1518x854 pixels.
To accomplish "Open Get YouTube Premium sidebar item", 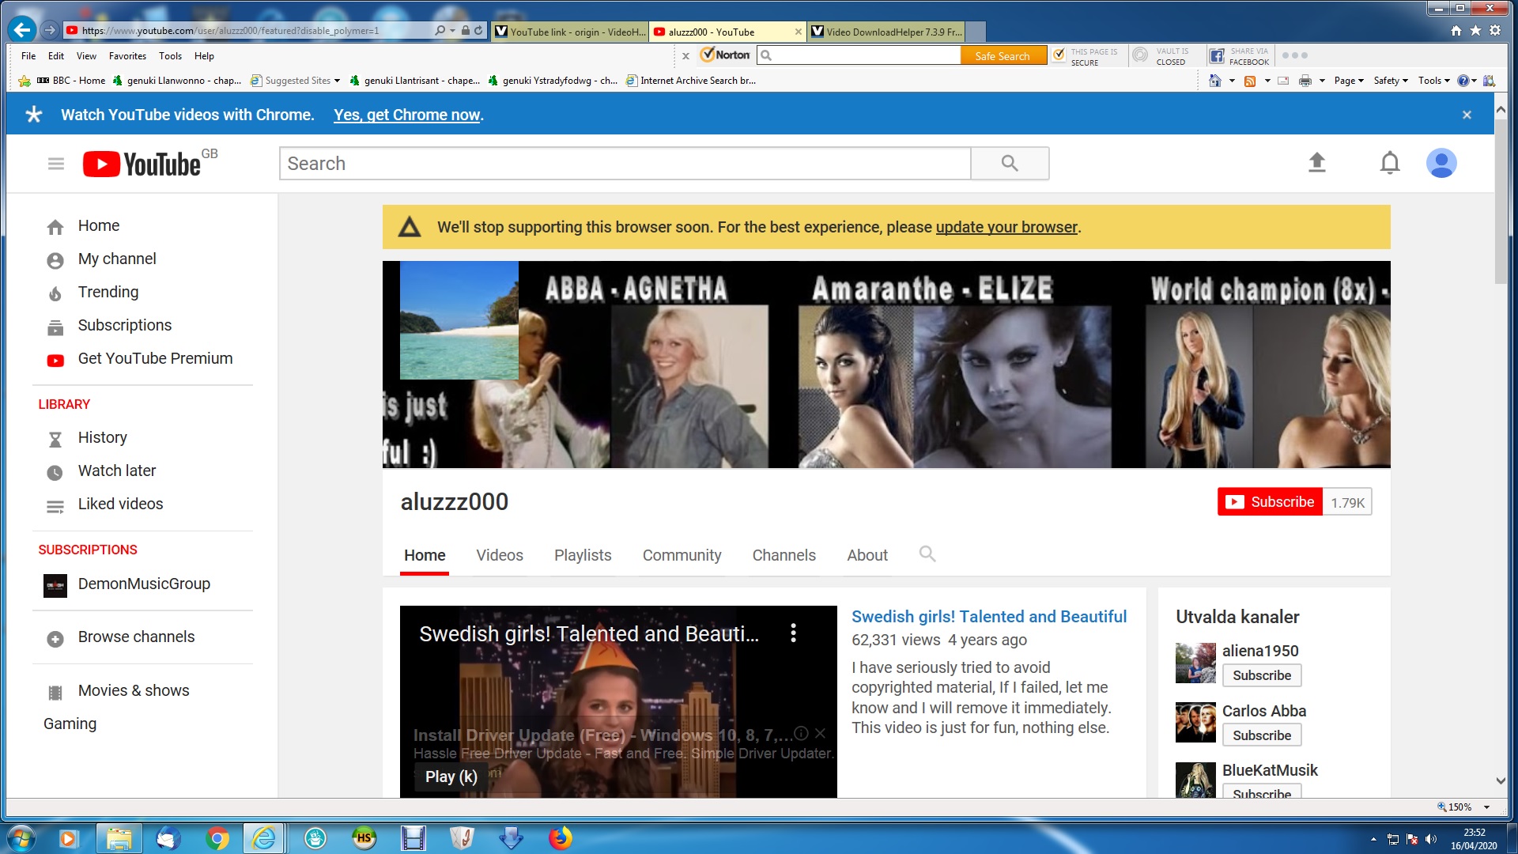I will (x=155, y=358).
